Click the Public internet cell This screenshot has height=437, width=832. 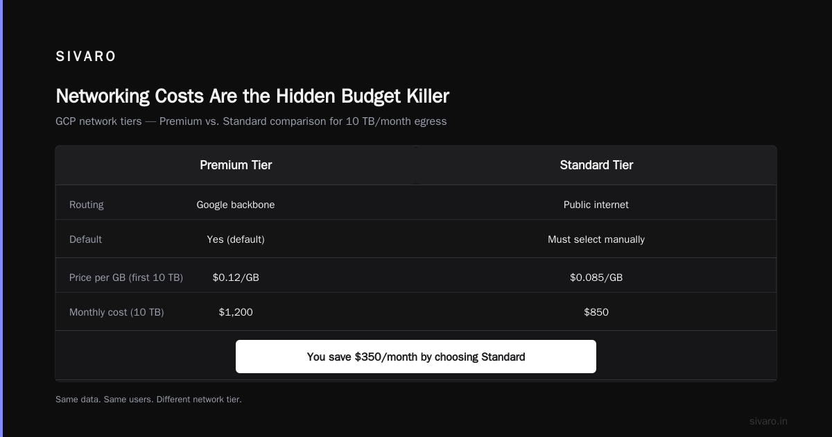[596, 205]
